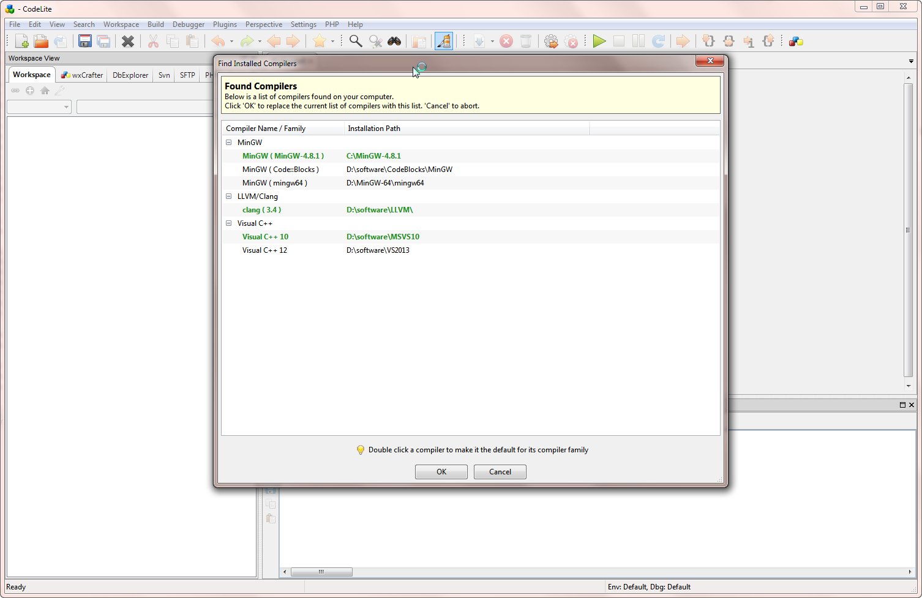Click the Build Active Project down-arrow icon
This screenshot has width=922, height=598.
pos(479,41)
